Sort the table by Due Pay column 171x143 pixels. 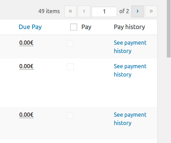coord(30,27)
